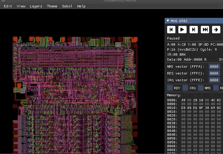Click the right-arrow next instruction button
223x154 pixels.
pos(216,30)
